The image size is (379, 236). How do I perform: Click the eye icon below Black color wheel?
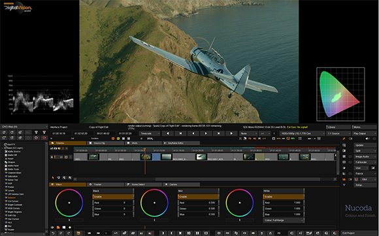click(52, 228)
